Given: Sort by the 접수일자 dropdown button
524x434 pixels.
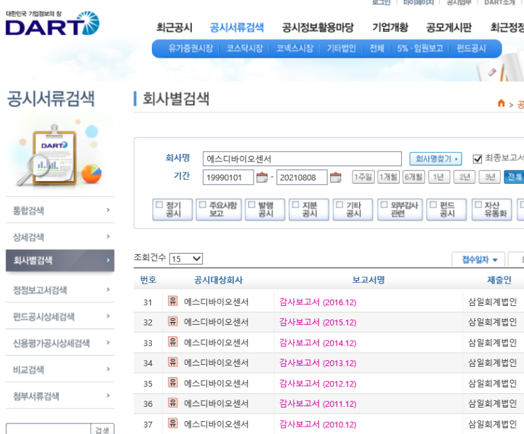Looking at the screenshot, I should pos(479,260).
